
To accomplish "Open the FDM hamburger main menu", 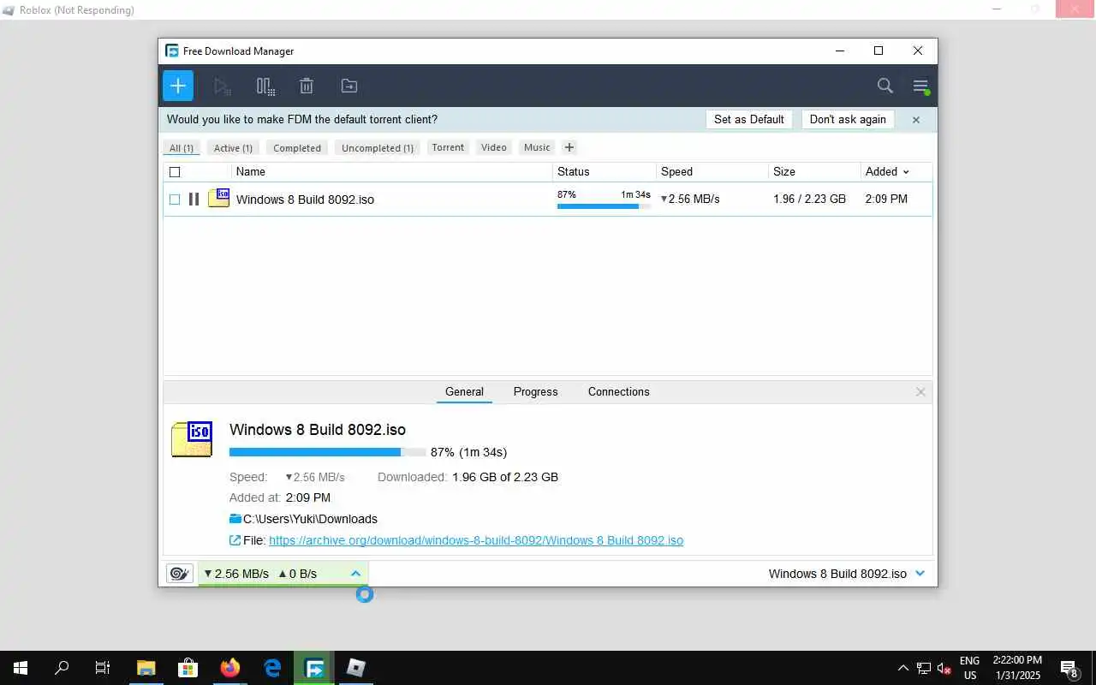I will pos(920,86).
